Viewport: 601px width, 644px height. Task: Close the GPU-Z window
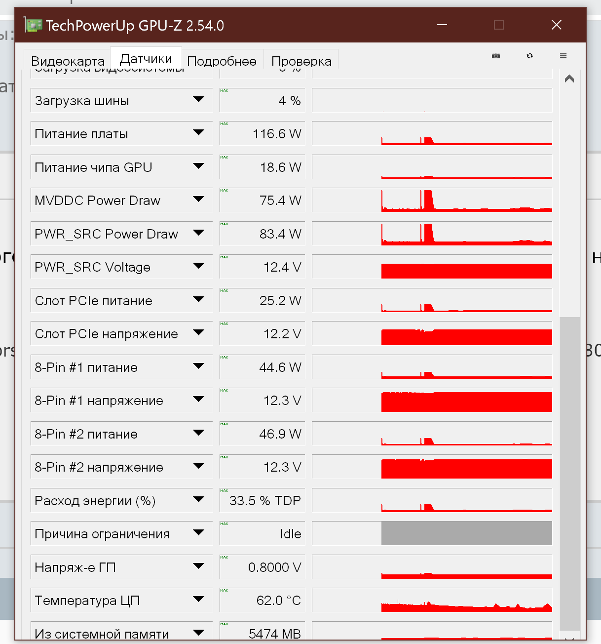557,25
